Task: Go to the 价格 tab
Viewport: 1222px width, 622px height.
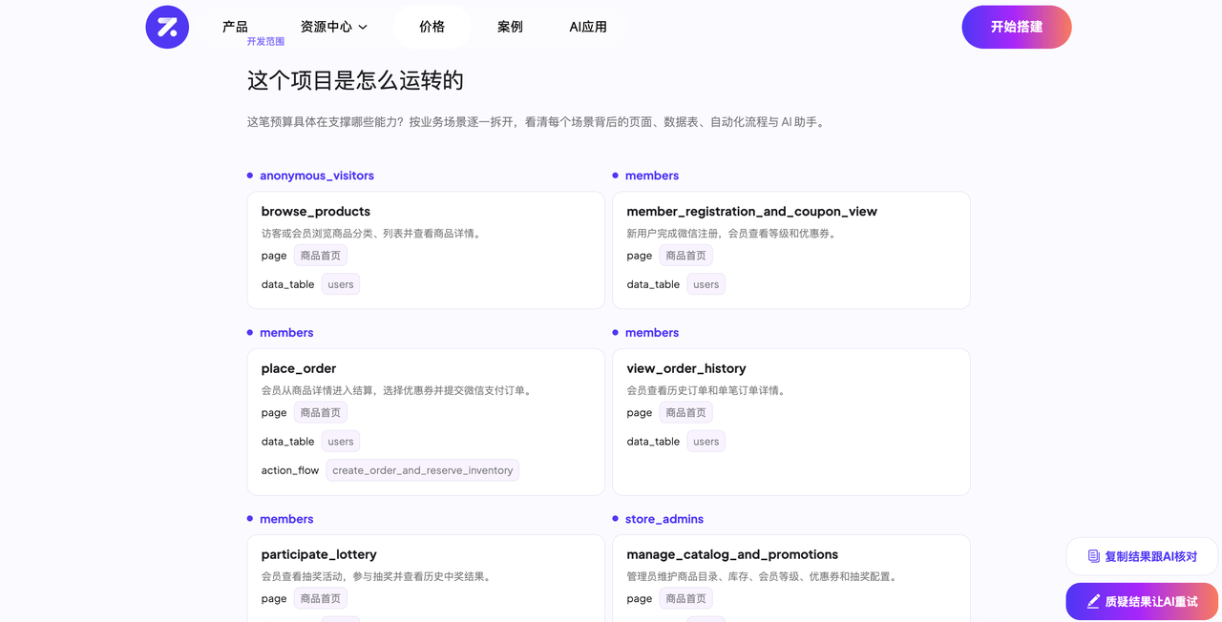Action: 432,27
